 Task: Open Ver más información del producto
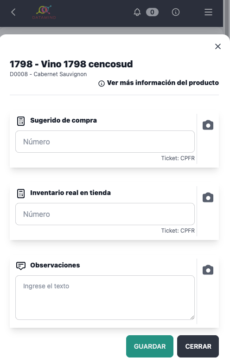coord(159,83)
